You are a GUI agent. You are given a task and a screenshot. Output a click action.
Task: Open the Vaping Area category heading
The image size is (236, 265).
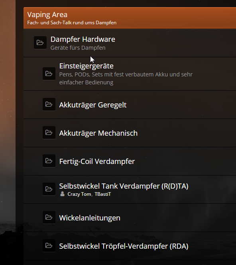(x=47, y=15)
